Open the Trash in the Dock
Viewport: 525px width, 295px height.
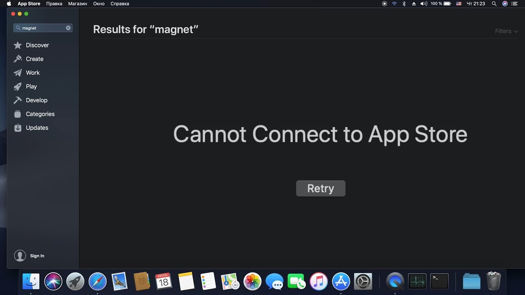point(494,281)
